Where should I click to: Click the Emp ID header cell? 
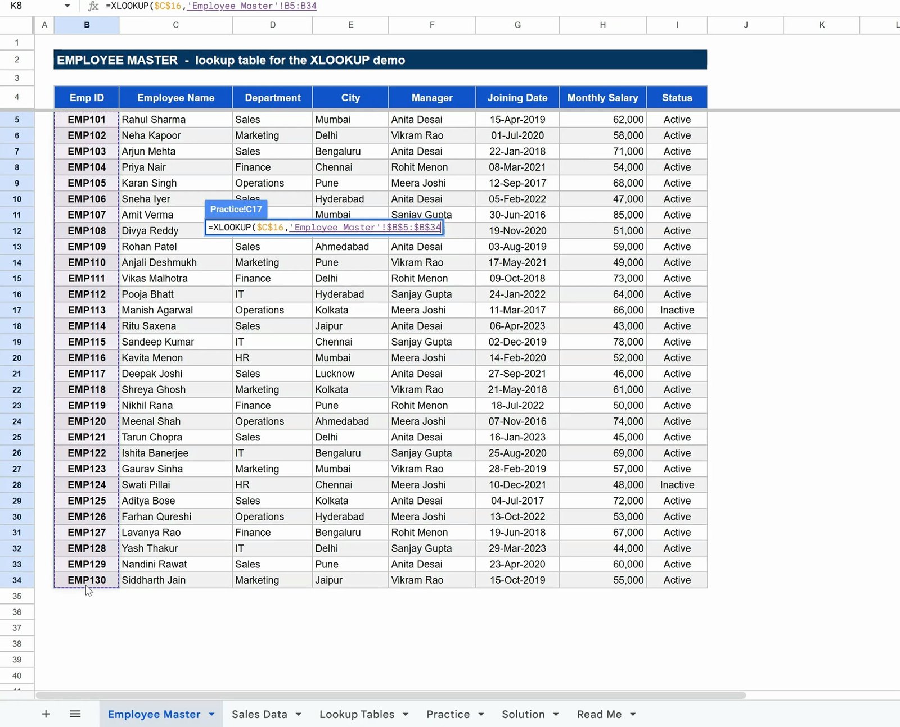87,98
